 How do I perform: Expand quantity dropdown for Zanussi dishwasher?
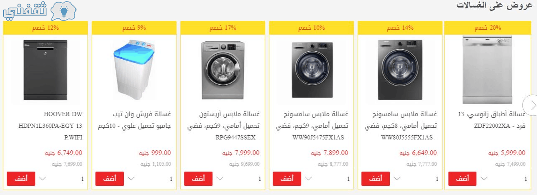point(484,179)
